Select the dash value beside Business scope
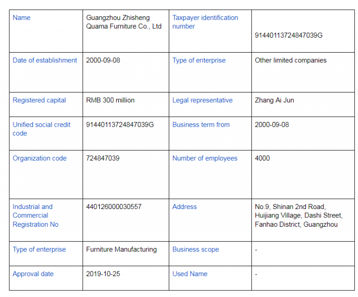 tap(256, 250)
